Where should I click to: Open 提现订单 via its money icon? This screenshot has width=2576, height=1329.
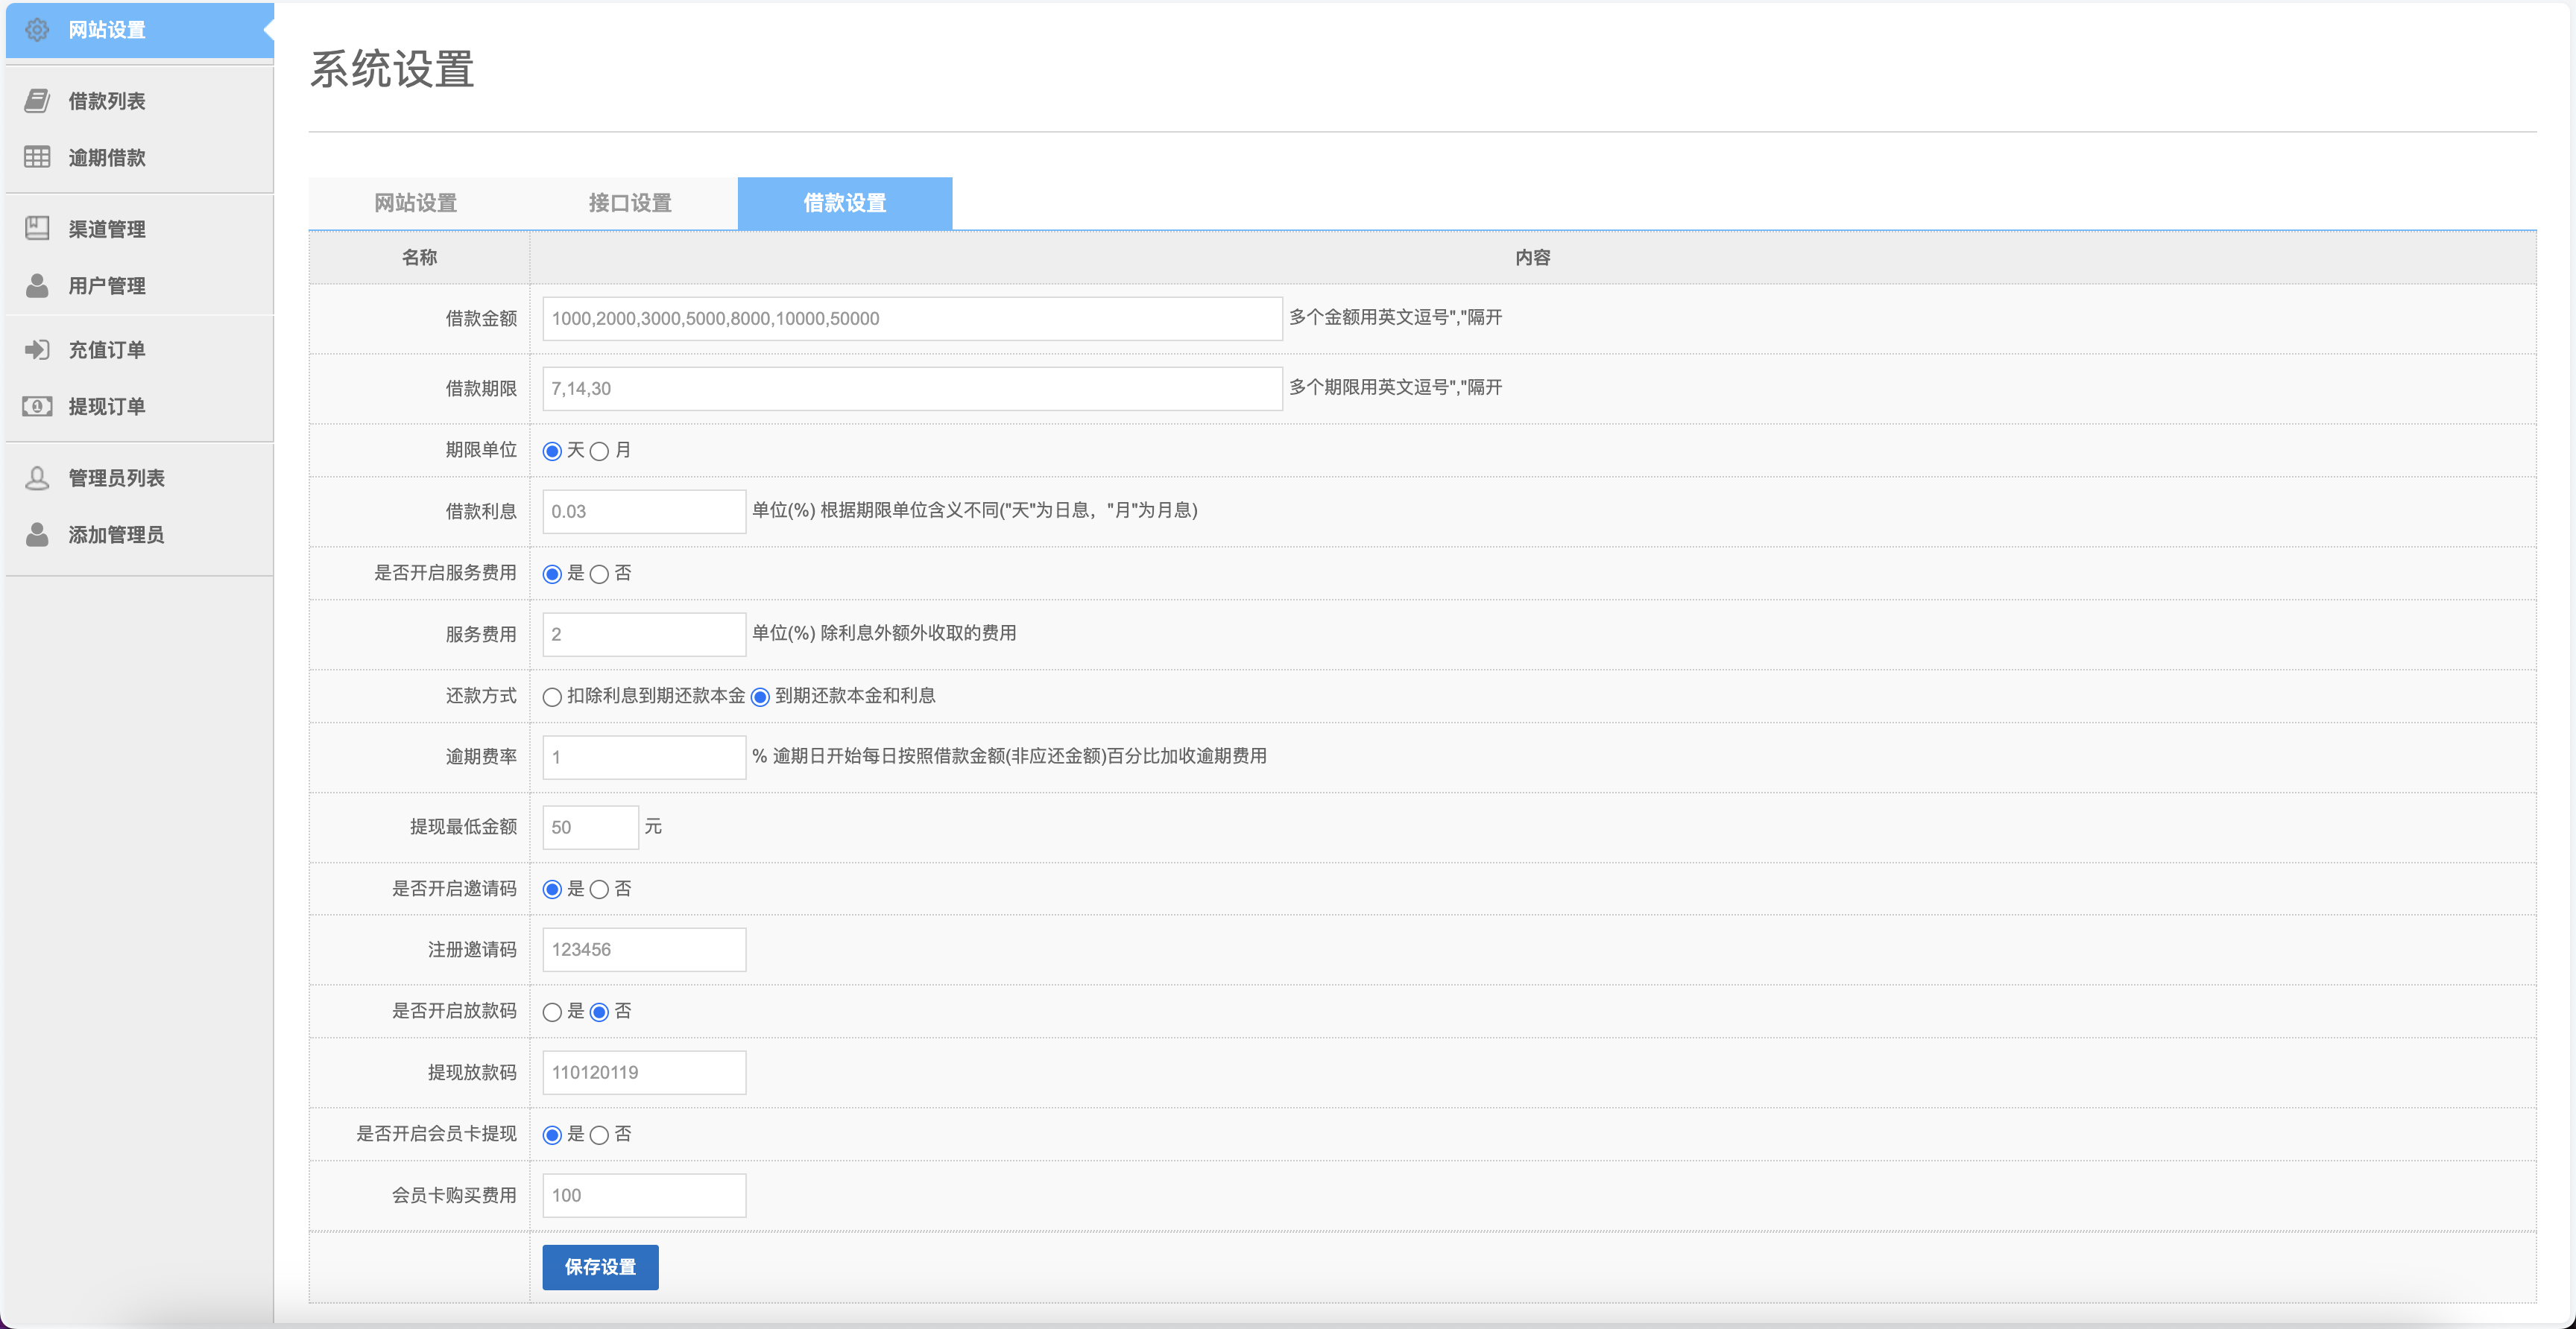pos(37,406)
